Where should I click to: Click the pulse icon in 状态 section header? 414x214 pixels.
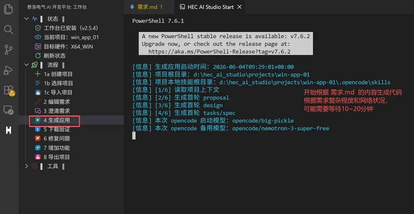click(35, 19)
